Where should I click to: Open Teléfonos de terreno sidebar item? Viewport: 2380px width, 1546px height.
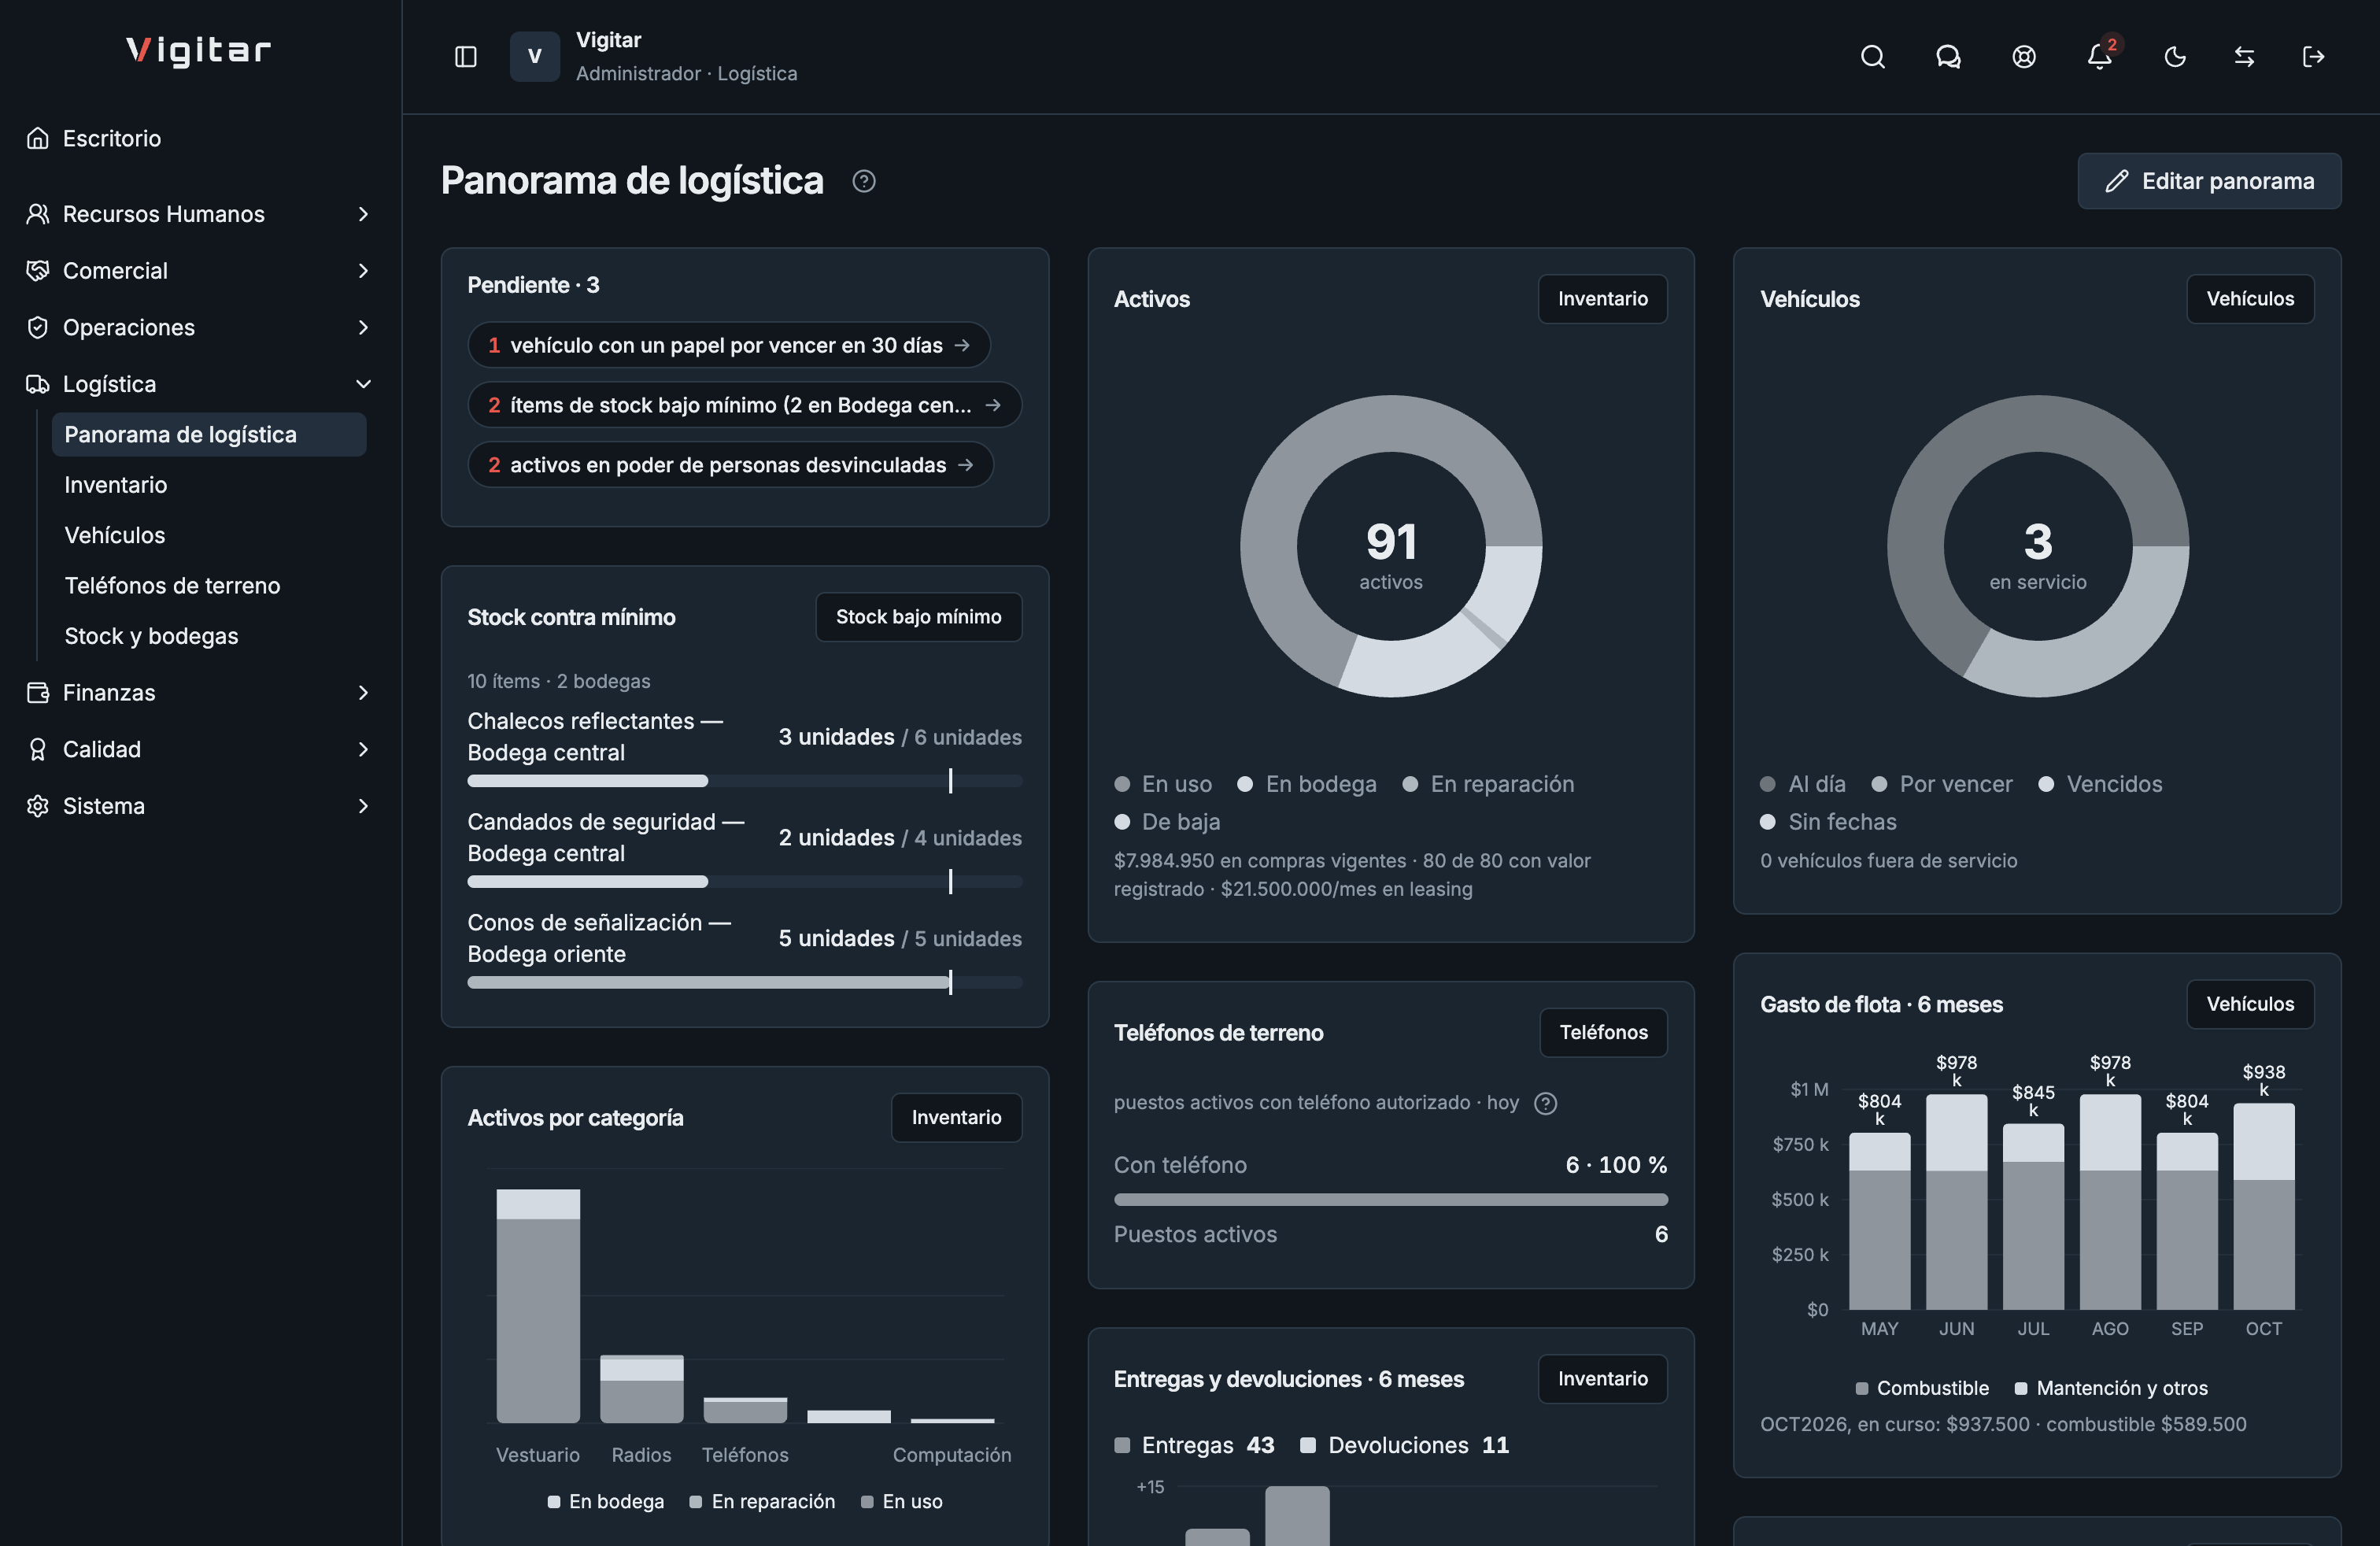tap(209, 586)
